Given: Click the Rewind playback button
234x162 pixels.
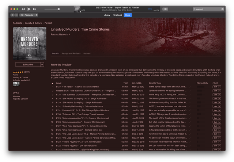Looking at the screenshot, I should pos(23,9).
